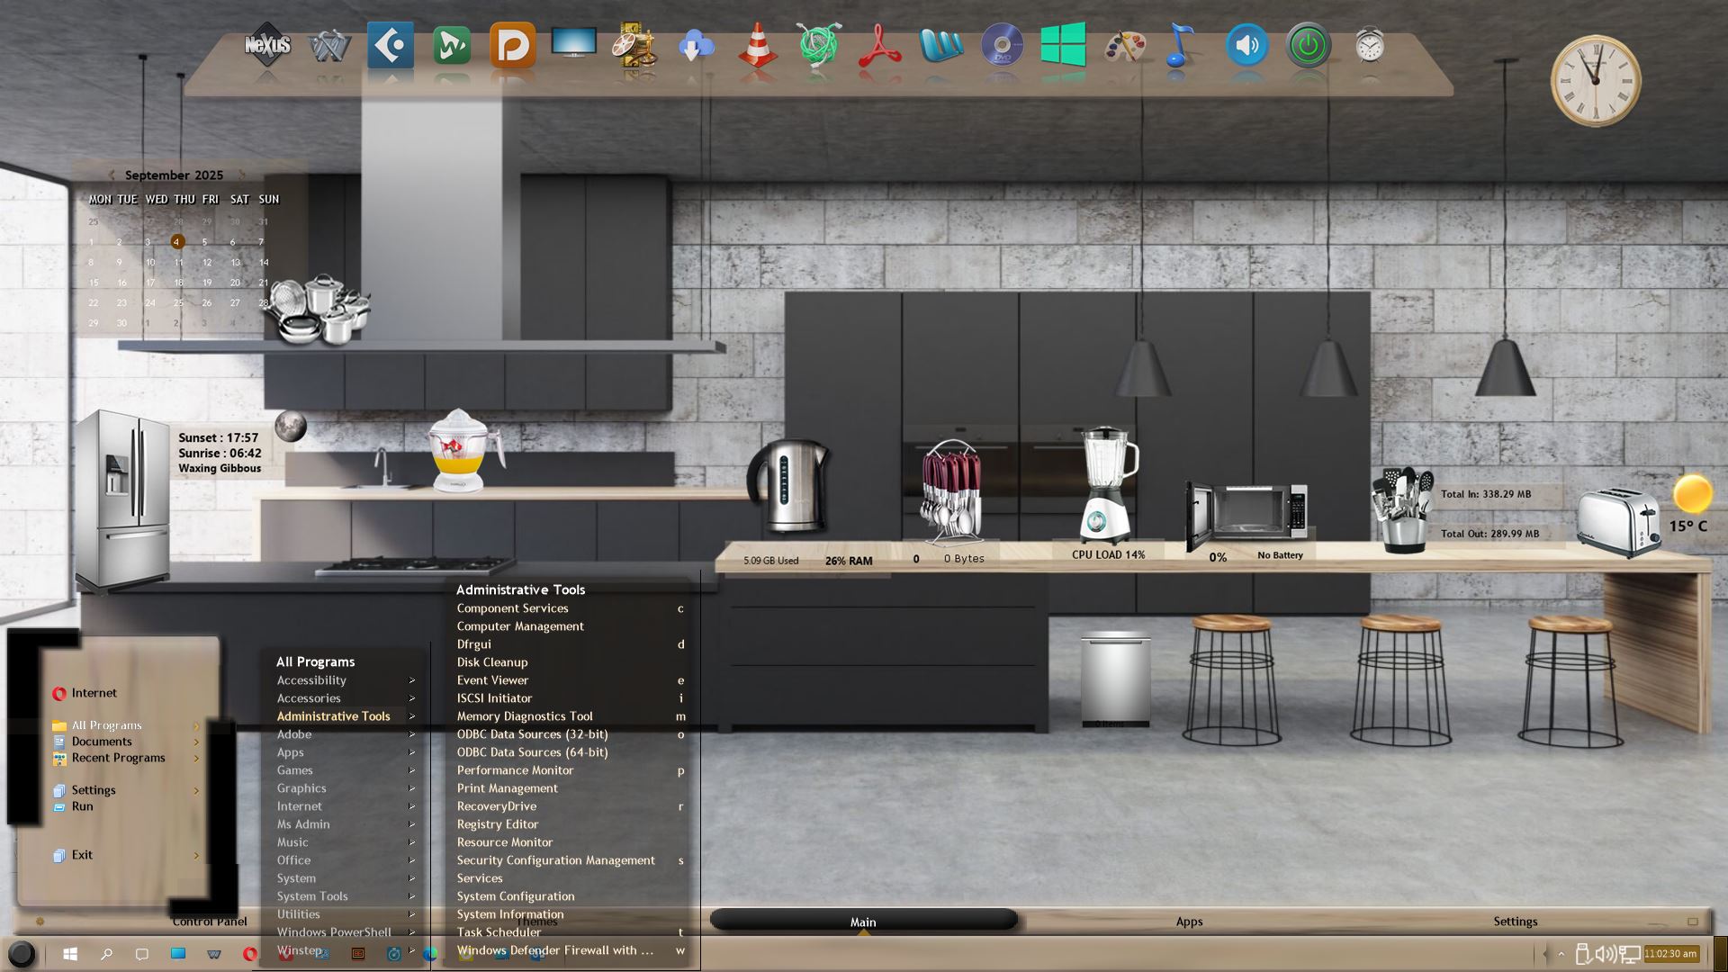The height and width of the screenshot is (972, 1728).
Task: Click the green power button dock icon
Action: pyautogui.click(x=1308, y=45)
